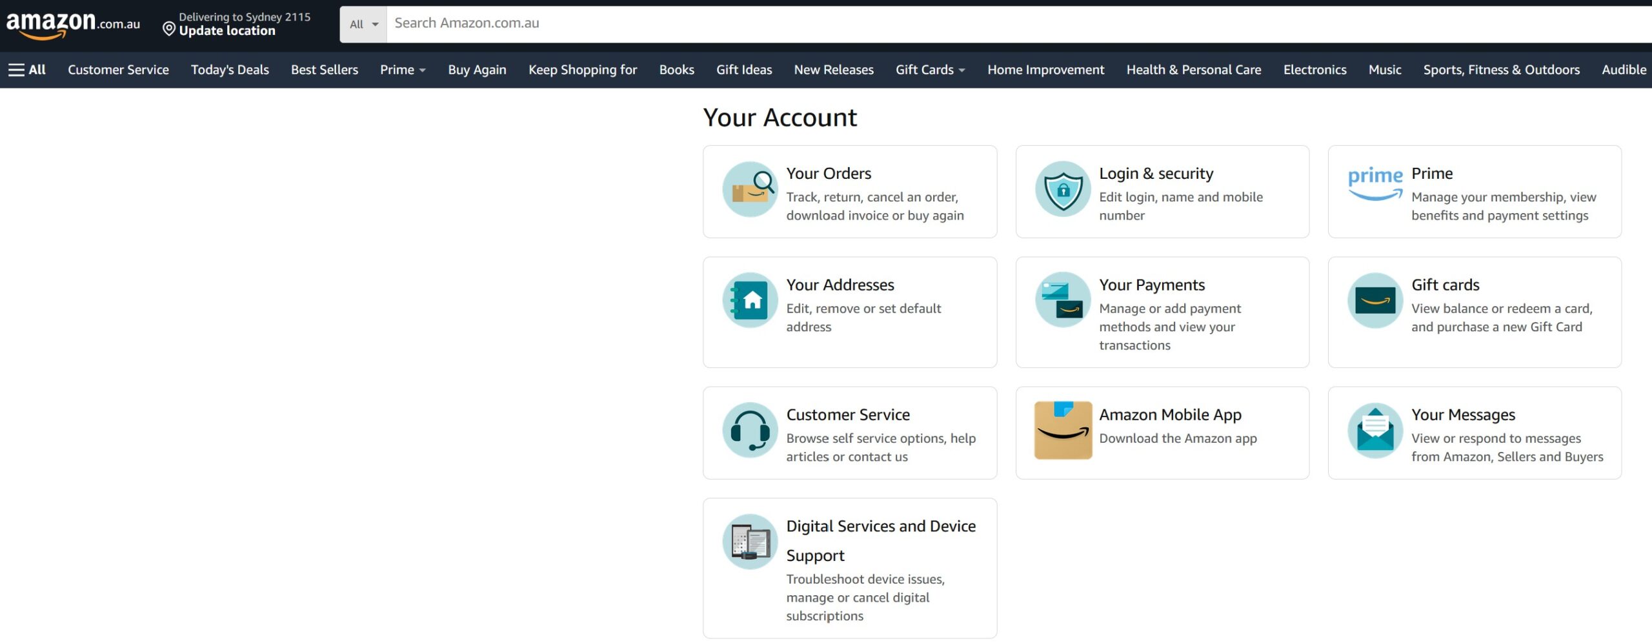Click the Your Payments cards icon
This screenshot has width=1652, height=643.
pyautogui.click(x=1062, y=300)
